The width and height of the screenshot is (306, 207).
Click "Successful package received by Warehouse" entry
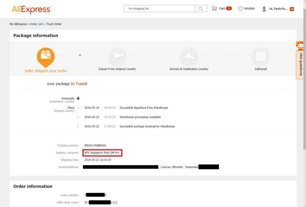click(x=147, y=126)
